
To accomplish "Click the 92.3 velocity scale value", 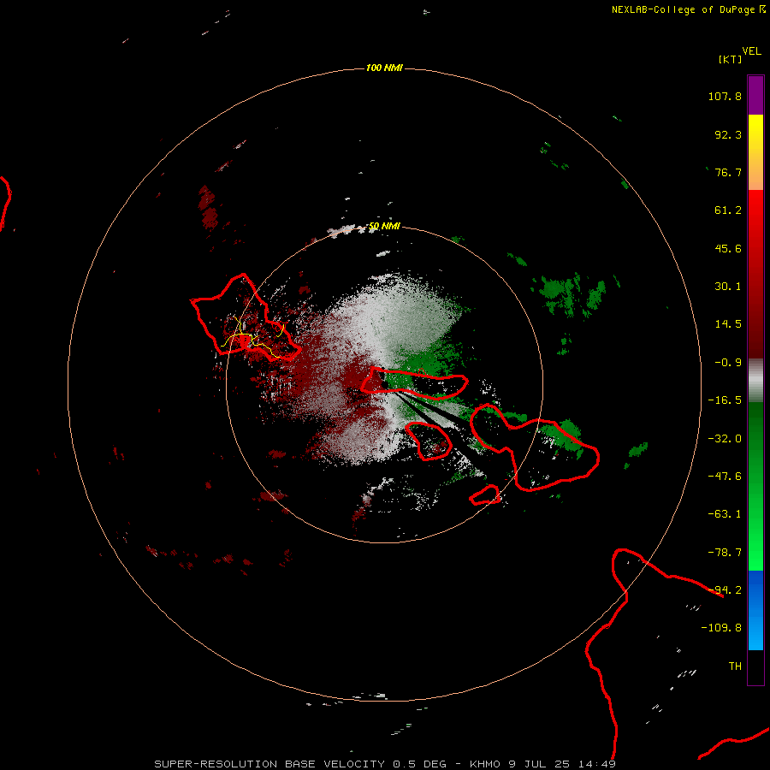I will coord(728,134).
